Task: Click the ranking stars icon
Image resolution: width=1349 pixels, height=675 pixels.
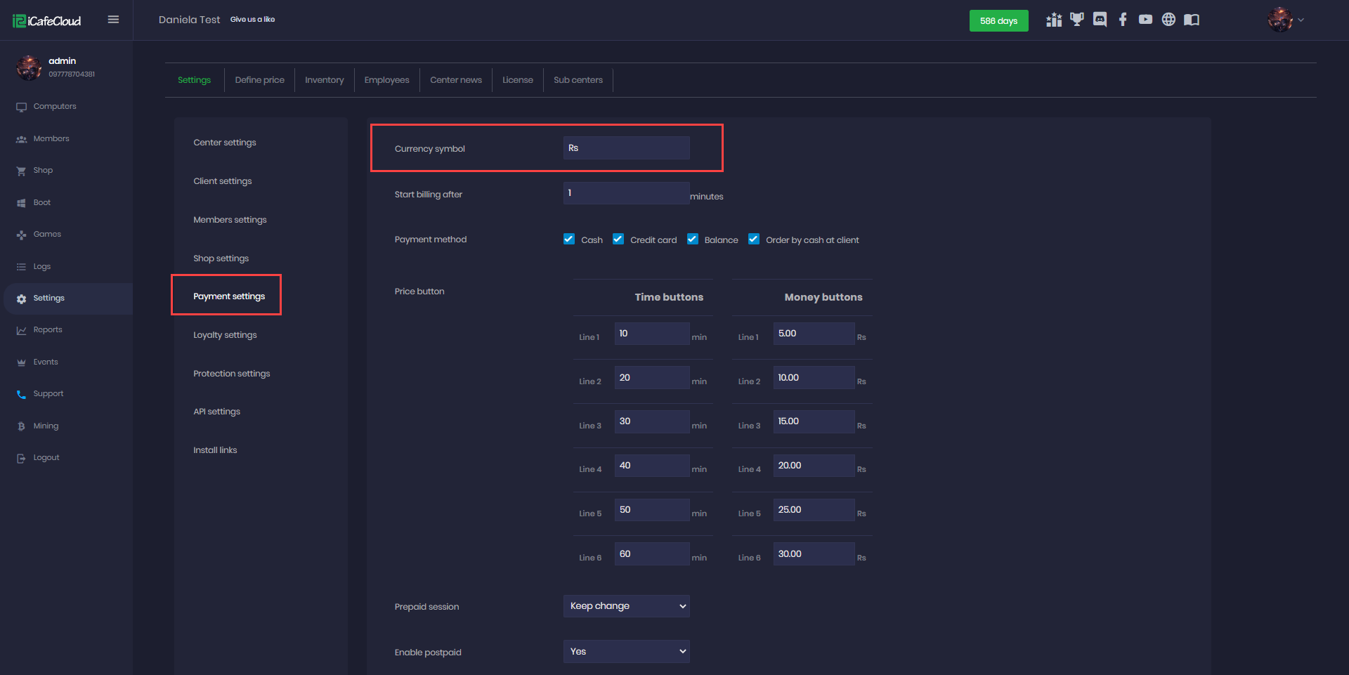Action: 1054,20
